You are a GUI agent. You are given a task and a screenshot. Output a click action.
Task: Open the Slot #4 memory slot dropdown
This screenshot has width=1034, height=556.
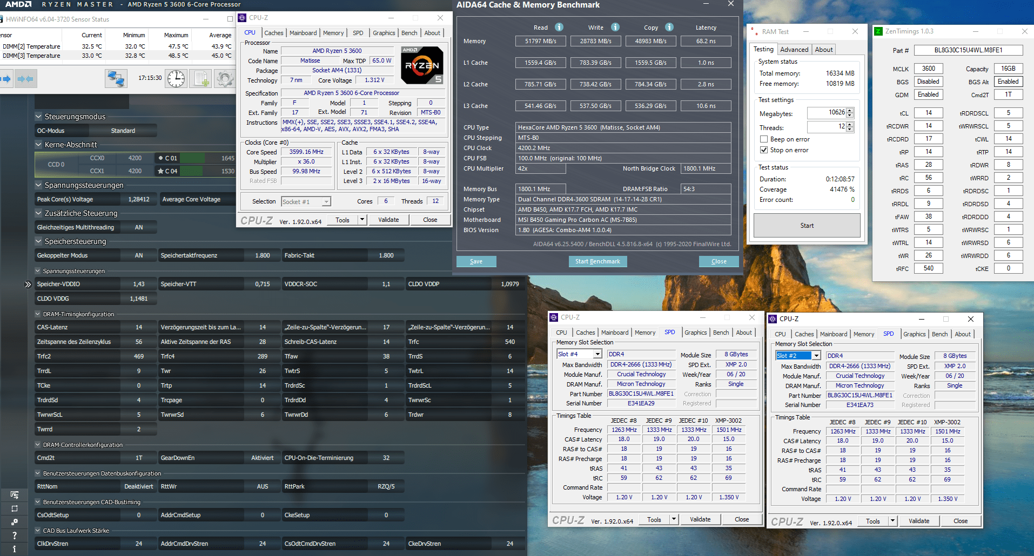coord(597,354)
